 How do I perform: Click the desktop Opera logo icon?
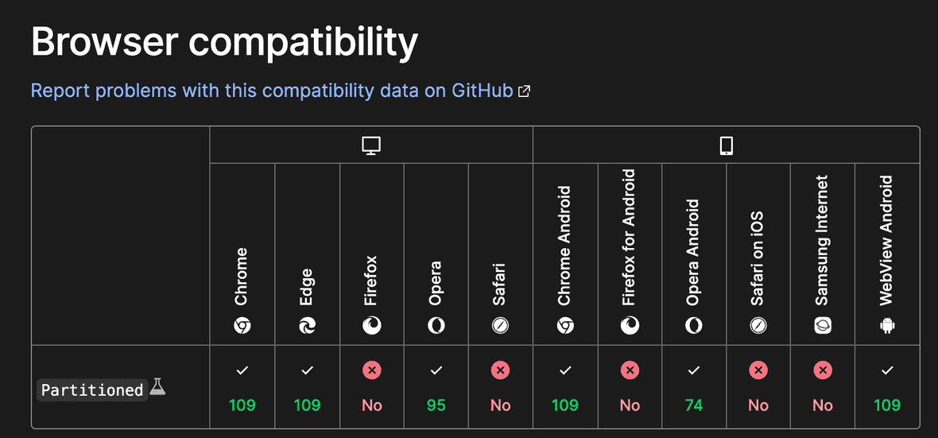pyautogui.click(x=436, y=325)
